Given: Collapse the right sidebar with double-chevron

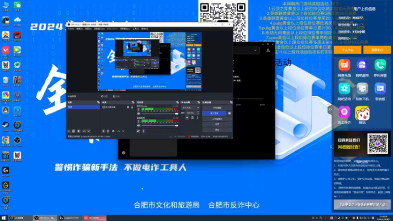Looking at the screenshot, I should click(330, 110).
